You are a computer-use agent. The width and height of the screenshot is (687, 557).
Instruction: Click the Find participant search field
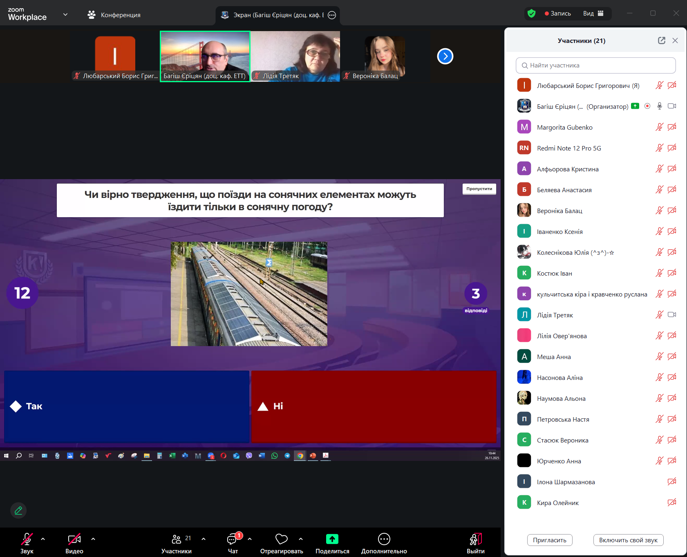pyautogui.click(x=595, y=65)
